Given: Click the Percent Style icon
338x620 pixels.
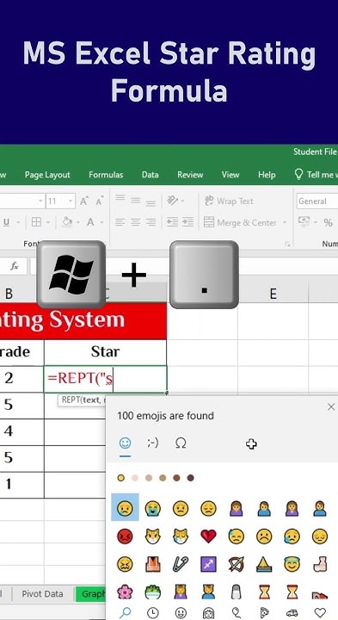Looking at the screenshot, I should click(x=329, y=223).
